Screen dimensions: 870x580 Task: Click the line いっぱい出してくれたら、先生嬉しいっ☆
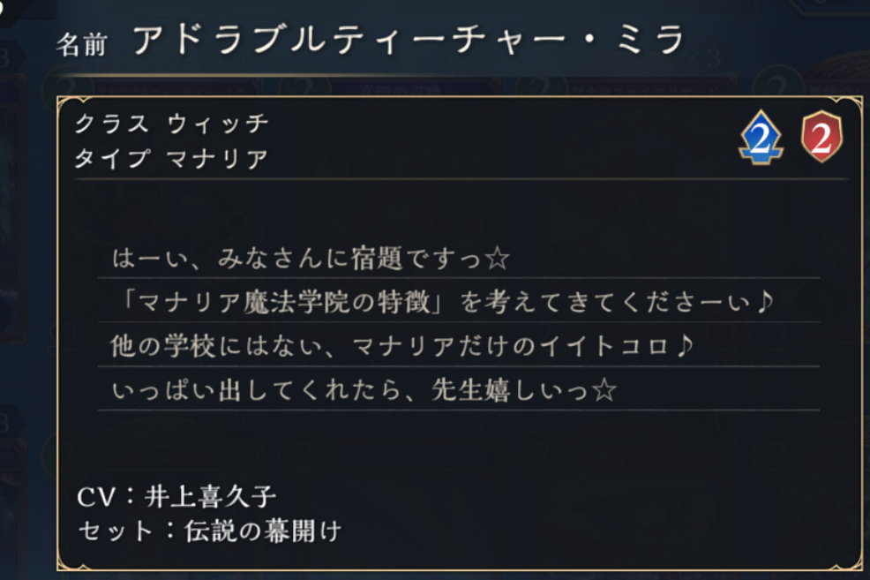click(x=364, y=390)
